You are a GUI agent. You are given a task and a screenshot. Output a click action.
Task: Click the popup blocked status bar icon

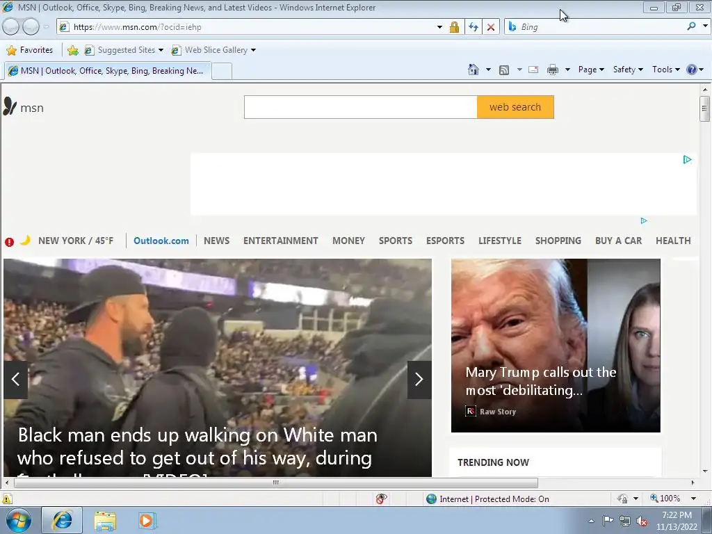(382, 499)
